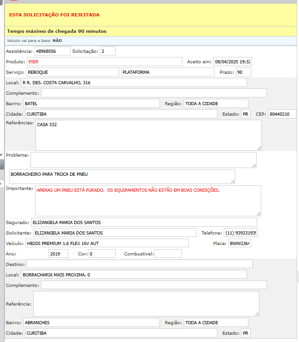Select the Produto field showing PIER
The width and height of the screenshot is (299, 342).
coord(104,61)
